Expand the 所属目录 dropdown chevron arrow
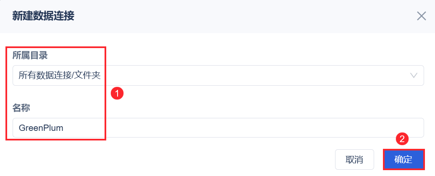This screenshot has height=176, width=435. [414, 76]
